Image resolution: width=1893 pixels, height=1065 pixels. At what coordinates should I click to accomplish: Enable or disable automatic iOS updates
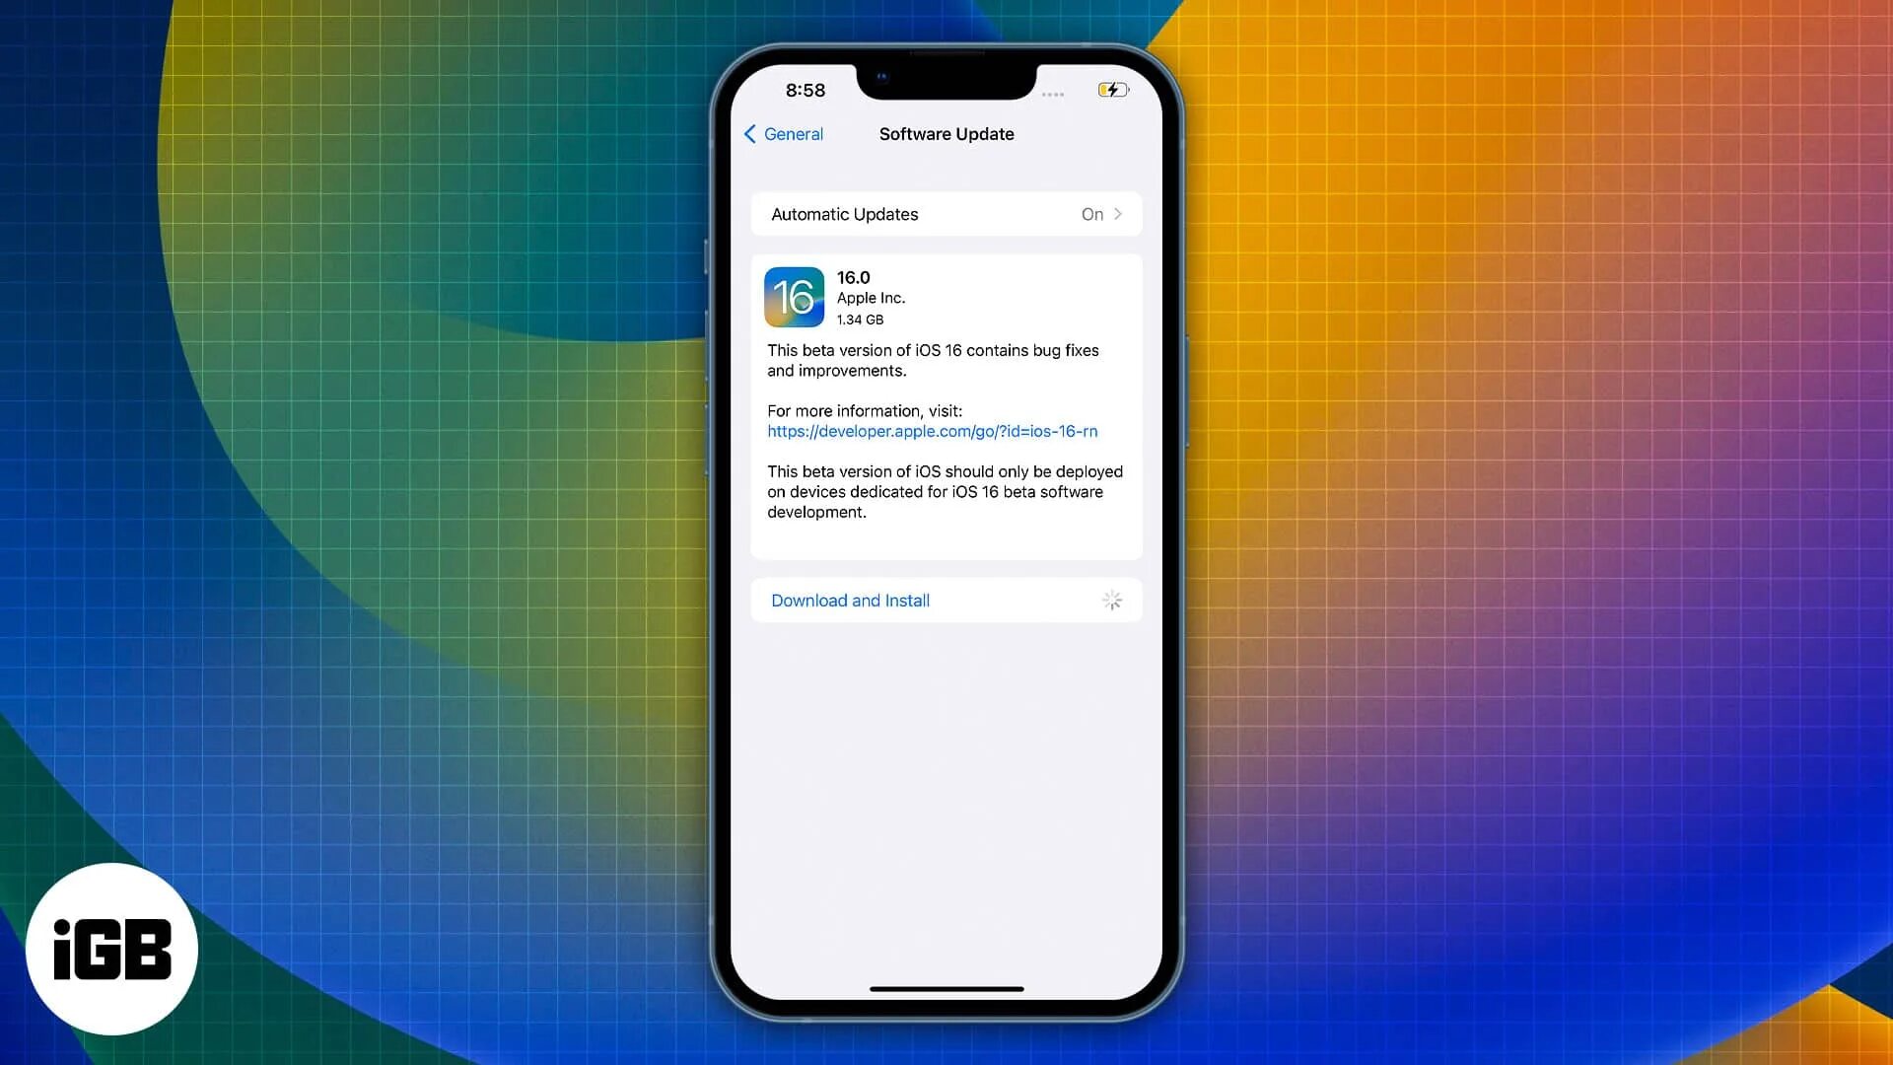(946, 213)
